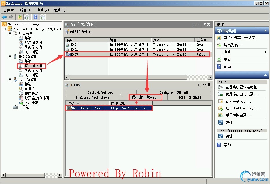Select the OAB (Default Web Site) row
The width and height of the screenshot is (270, 184).
[x=109, y=108]
